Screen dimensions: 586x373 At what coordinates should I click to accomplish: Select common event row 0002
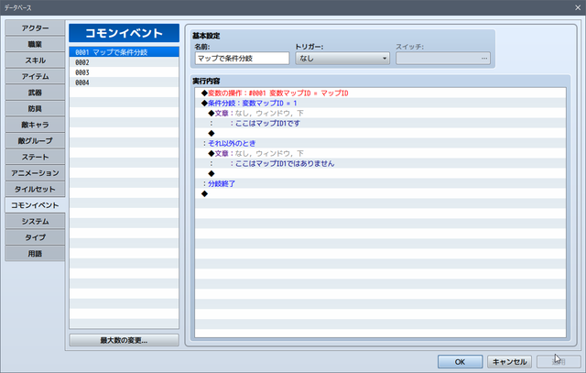[124, 62]
